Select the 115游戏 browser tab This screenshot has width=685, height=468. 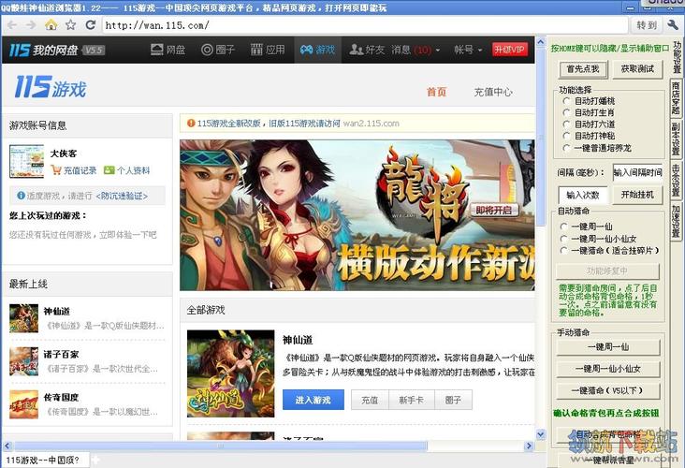click(44, 460)
